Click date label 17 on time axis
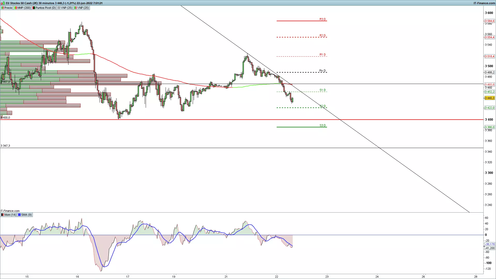Viewport: 496px width, 279px height. [x=128, y=277]
